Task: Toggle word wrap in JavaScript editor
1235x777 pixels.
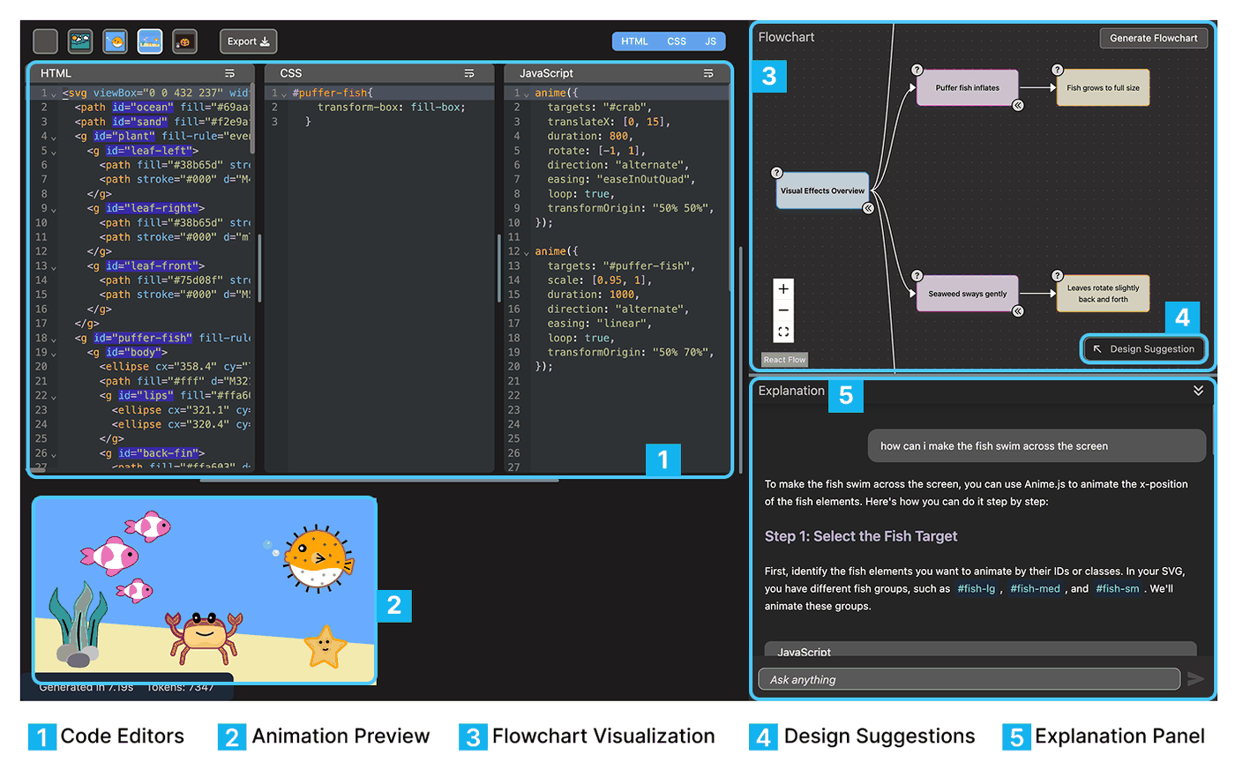Action: 708,73
